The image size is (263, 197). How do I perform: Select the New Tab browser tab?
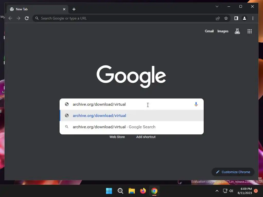[x=37, y=9]
